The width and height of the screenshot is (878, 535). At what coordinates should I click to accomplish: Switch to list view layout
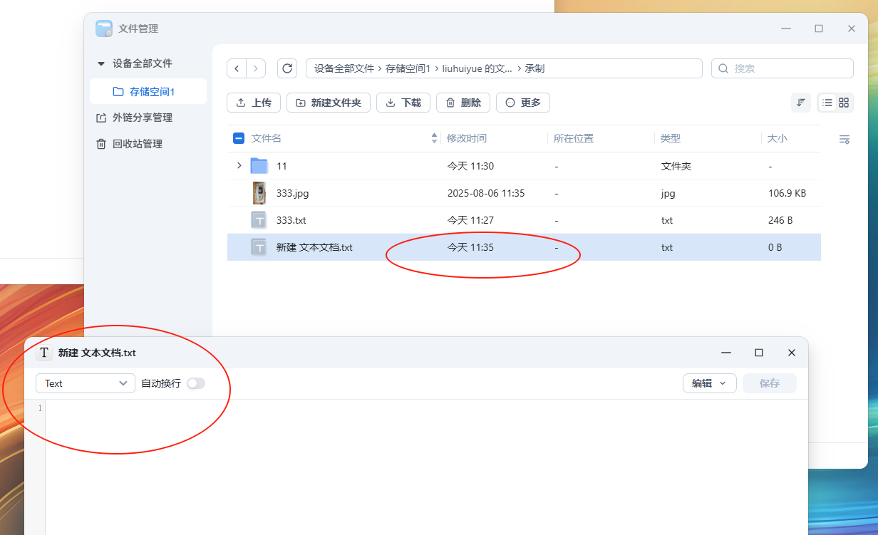[827, 103]
